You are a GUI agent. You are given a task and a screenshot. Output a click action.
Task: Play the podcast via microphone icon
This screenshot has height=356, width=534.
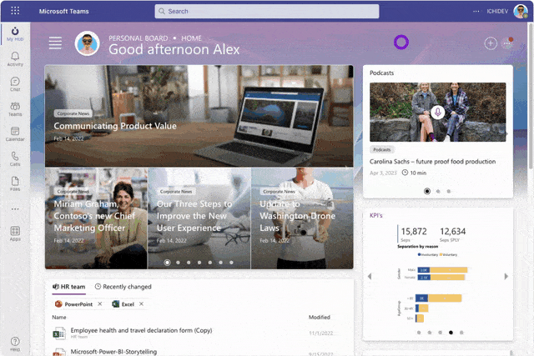437,112
